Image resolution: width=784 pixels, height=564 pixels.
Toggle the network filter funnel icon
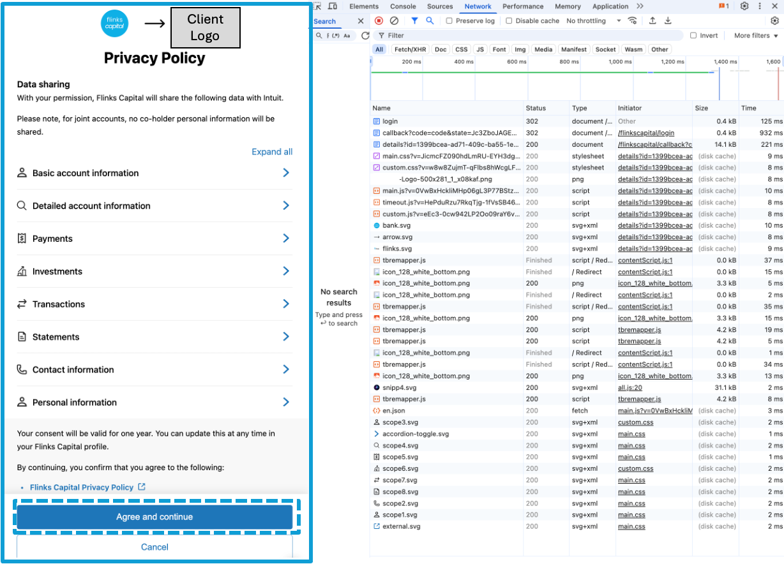point(414,21)
